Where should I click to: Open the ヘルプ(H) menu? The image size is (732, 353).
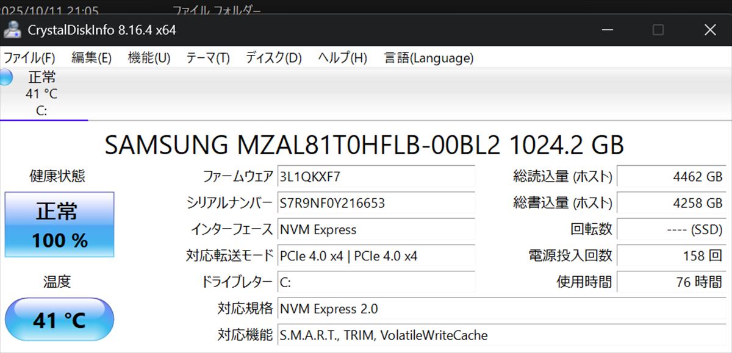point(342,58)
